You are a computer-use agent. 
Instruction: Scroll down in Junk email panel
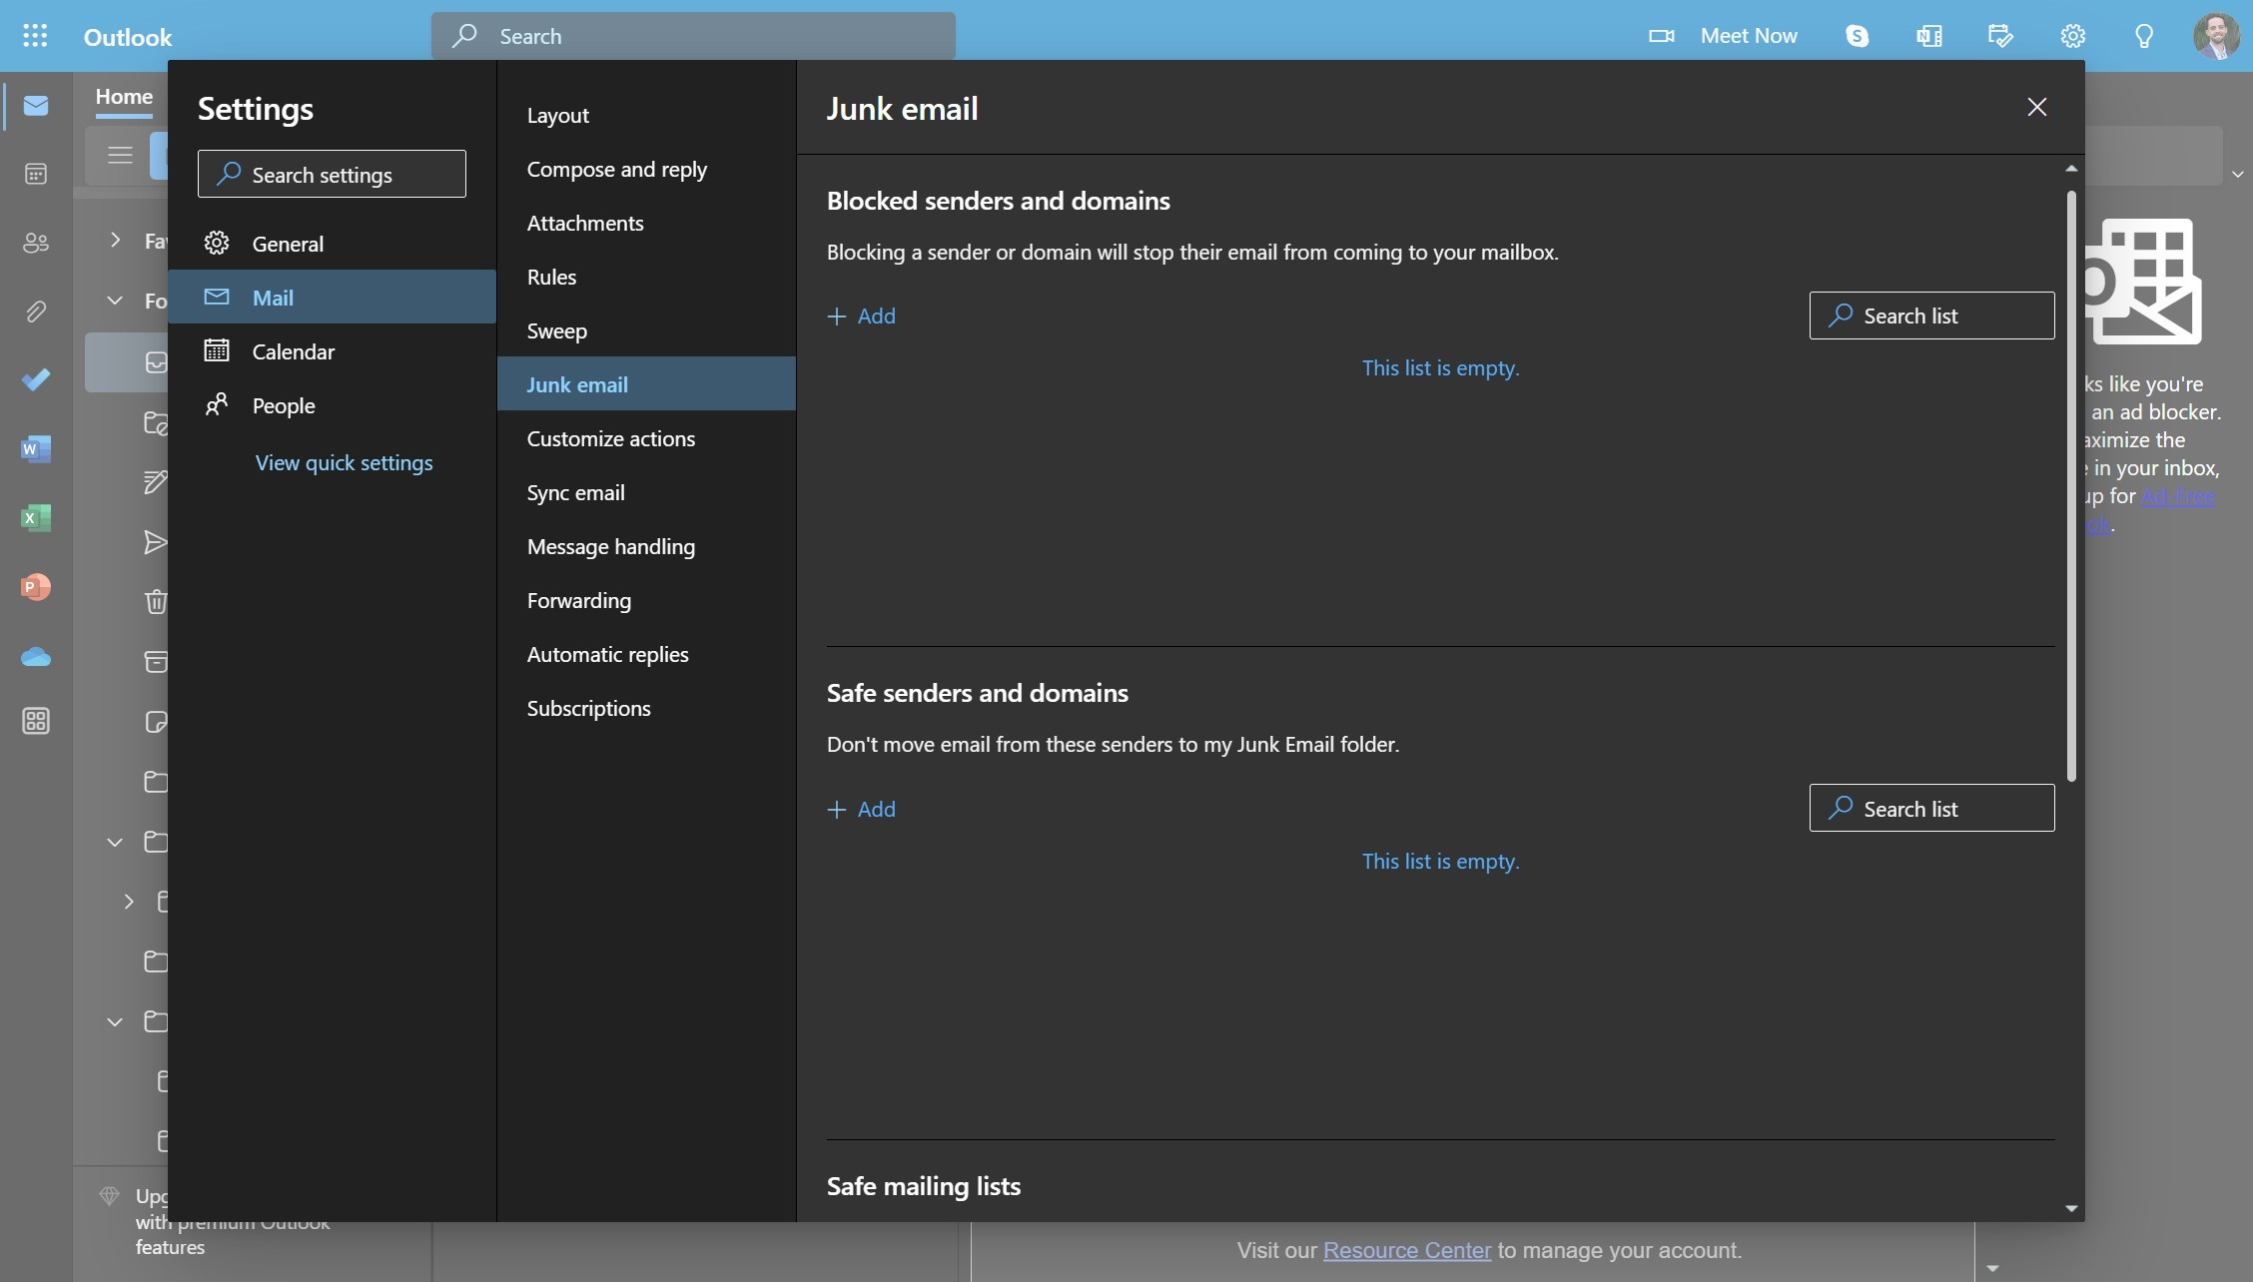click(2070, 1206)
